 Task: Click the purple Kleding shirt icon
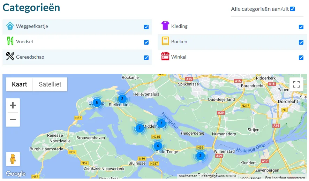coord(165,26)
